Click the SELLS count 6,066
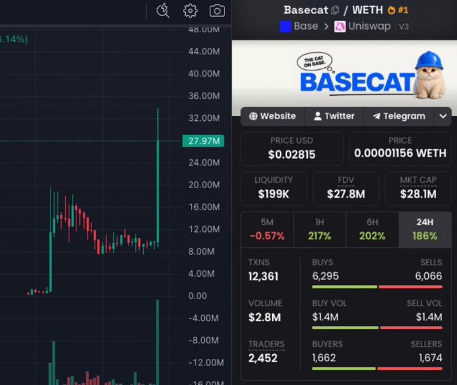457x385 pixels. coord(429,276)
